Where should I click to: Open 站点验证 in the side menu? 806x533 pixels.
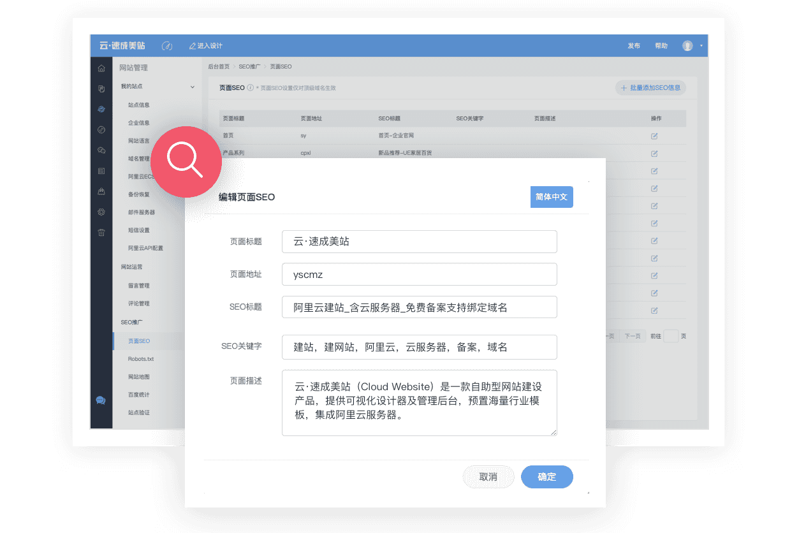click(x=139, y=413)
